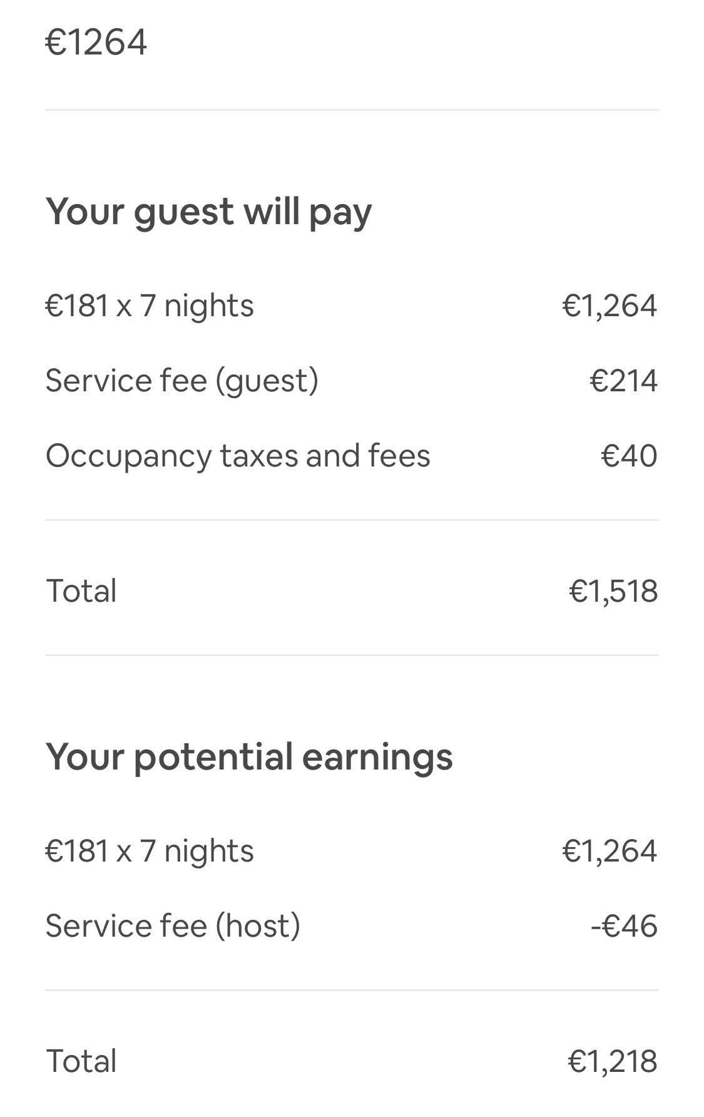704x1117 pixels.
Task: Click the €214 guest service fee amount
Action: [623, 381]
